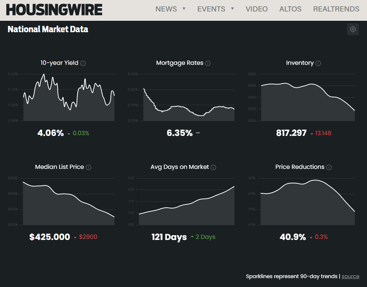Click the National Market Data heading
Screen dimensions: 367x287
pyautogui.click(x=48, y=29)
